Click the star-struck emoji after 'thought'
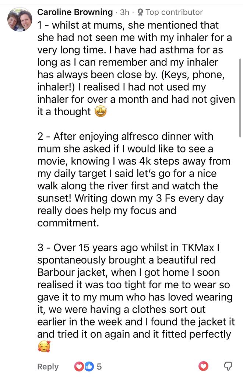The height and width of the screenshot is (377, 243). [x=101, y=112]
